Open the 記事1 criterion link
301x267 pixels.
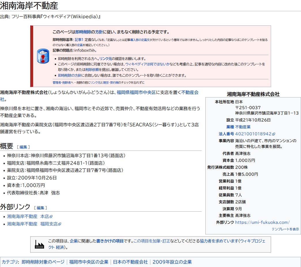pos(79,40)
